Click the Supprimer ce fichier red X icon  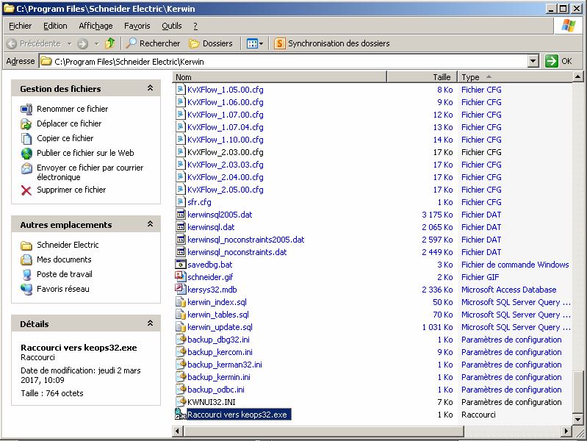pyautogui.click(x=26, y=190)
